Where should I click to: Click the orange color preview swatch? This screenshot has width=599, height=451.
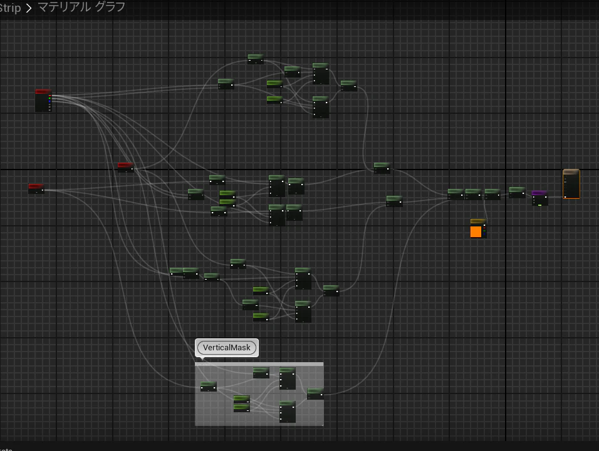(476, 231)
